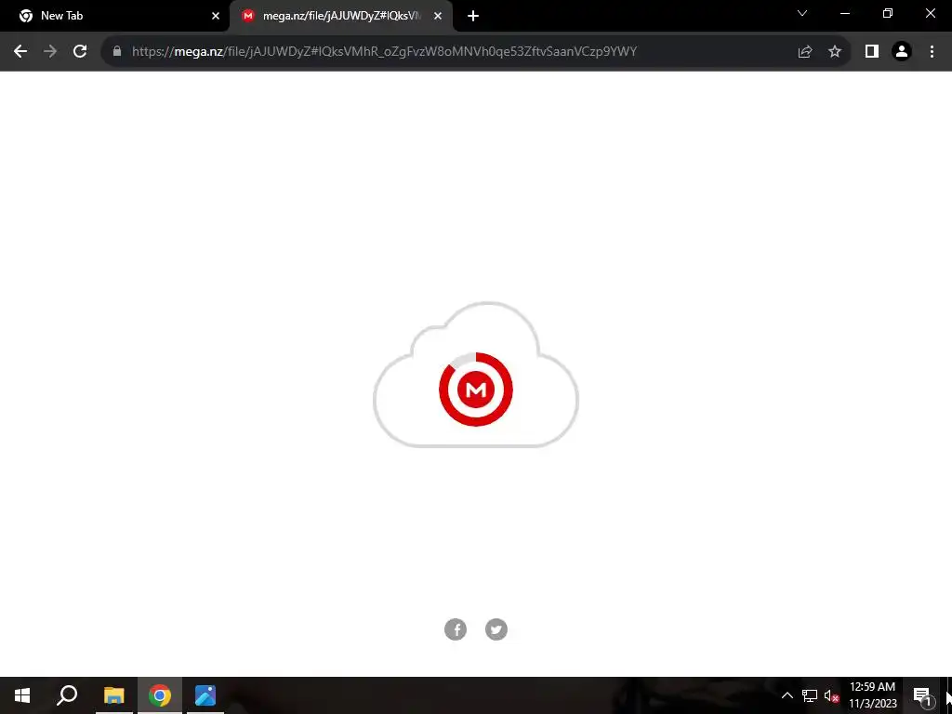
Task: Share this page via share icon
Action: tap(805, 52)
